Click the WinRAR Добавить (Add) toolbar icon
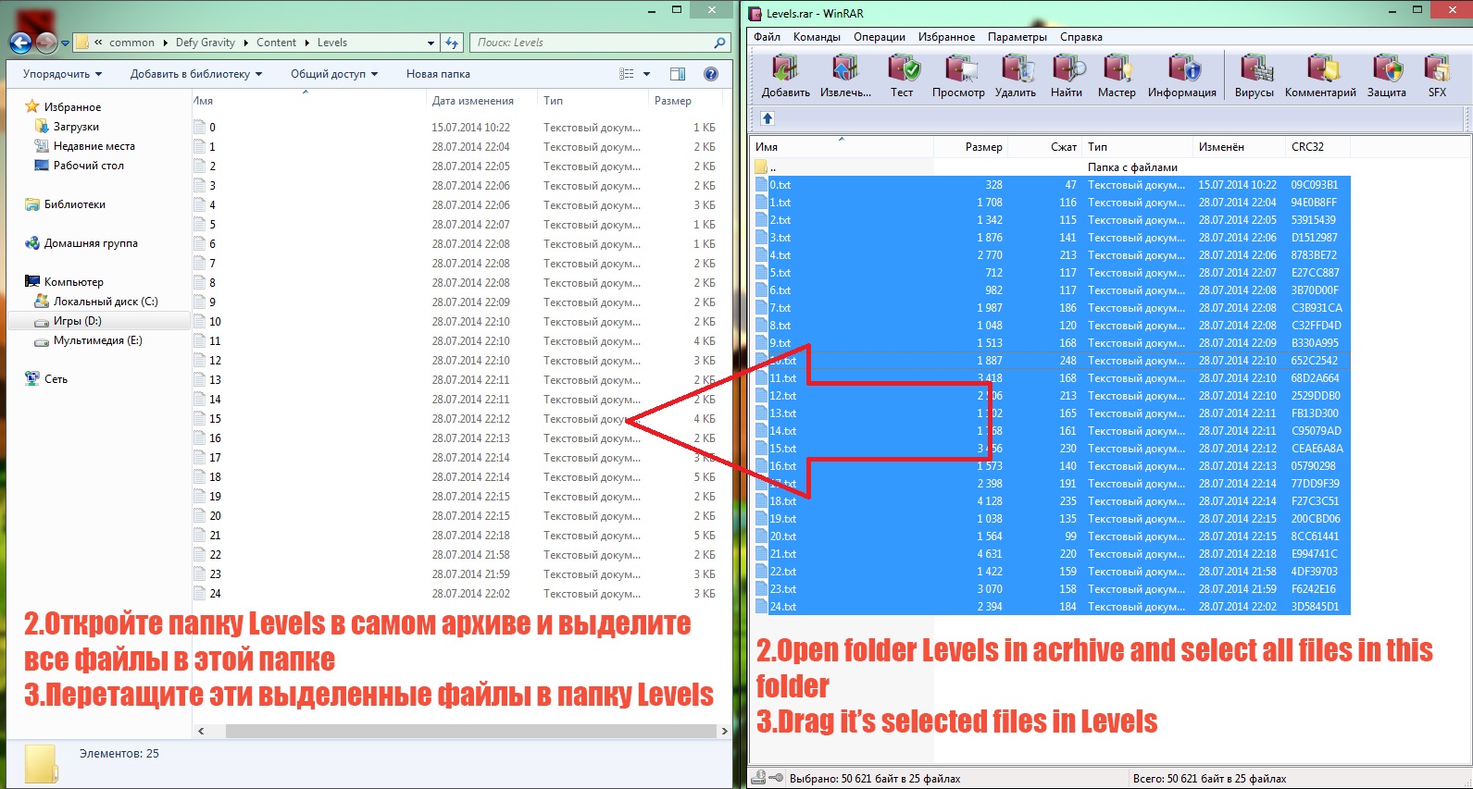The width and height of the screenshot is (1473, 789). [x=785, y=75]
